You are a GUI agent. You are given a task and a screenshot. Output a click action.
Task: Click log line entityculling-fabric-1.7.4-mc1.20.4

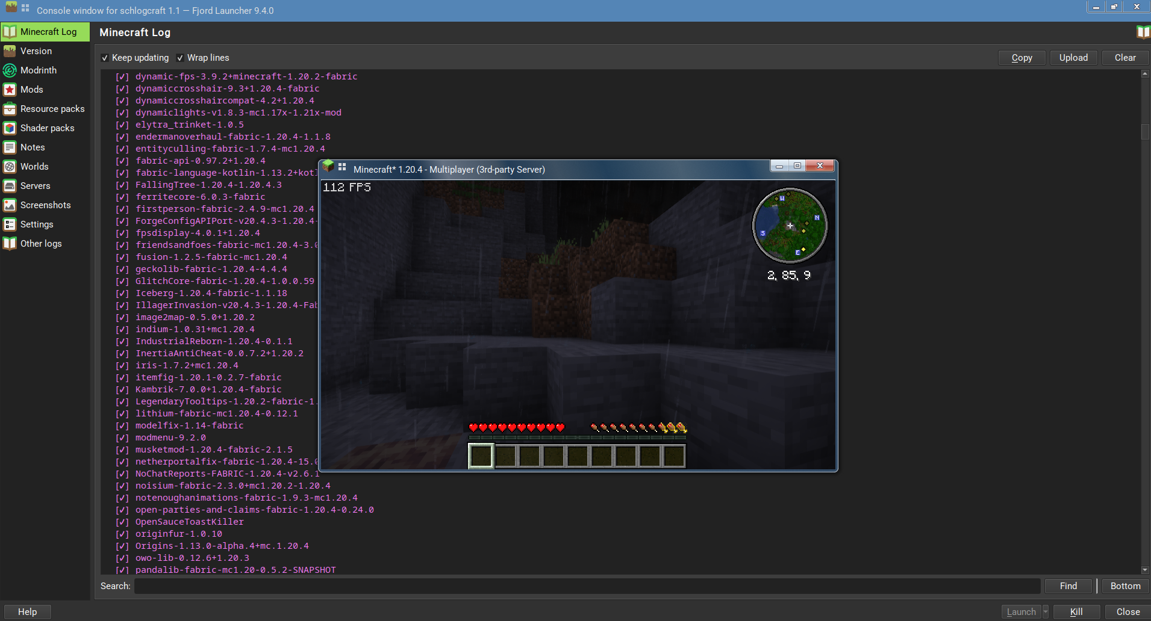tap(230, 149)
